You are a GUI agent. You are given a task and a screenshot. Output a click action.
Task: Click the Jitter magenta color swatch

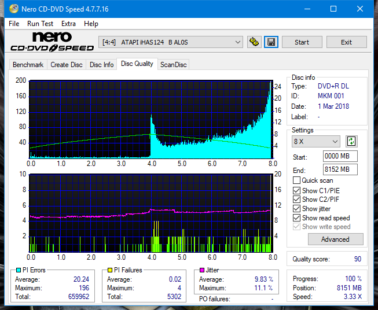202,270
